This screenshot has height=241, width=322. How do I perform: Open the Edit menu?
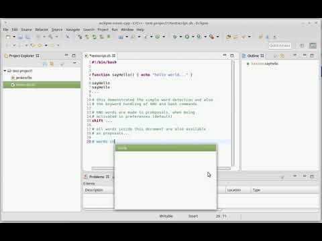click(x=15, y=29)
